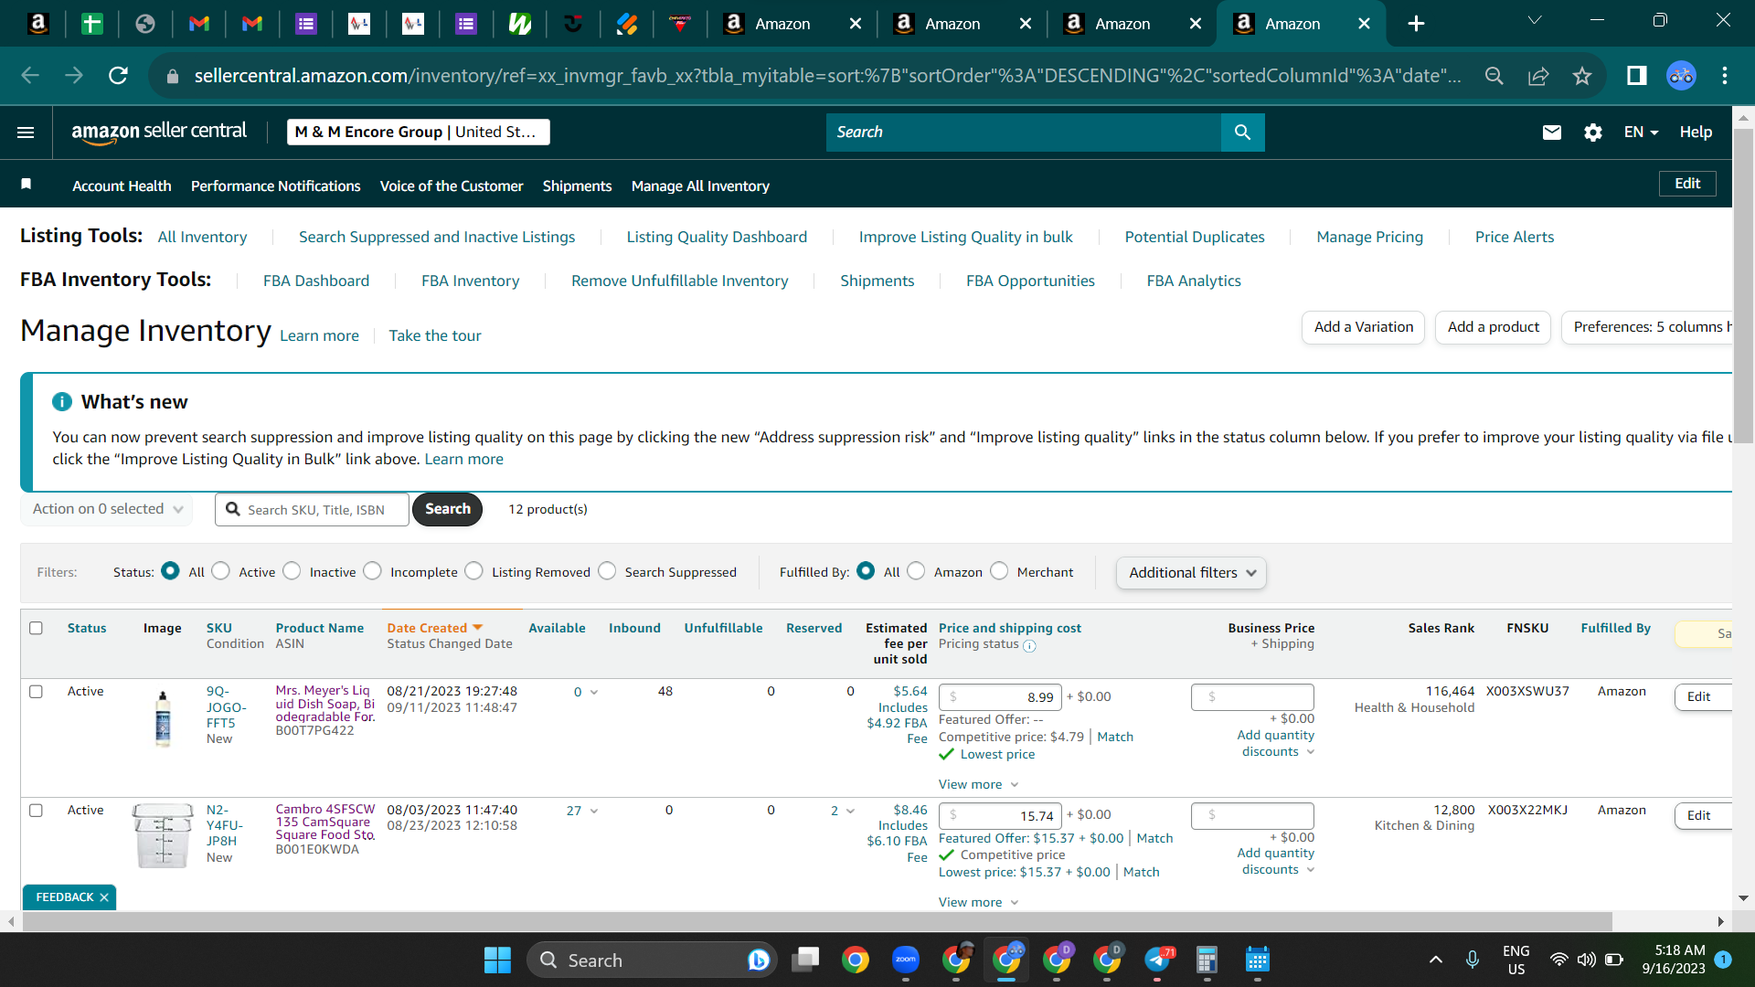Click the What's new info icon
Screen dimensions: 1755x987
coord(62,402)
